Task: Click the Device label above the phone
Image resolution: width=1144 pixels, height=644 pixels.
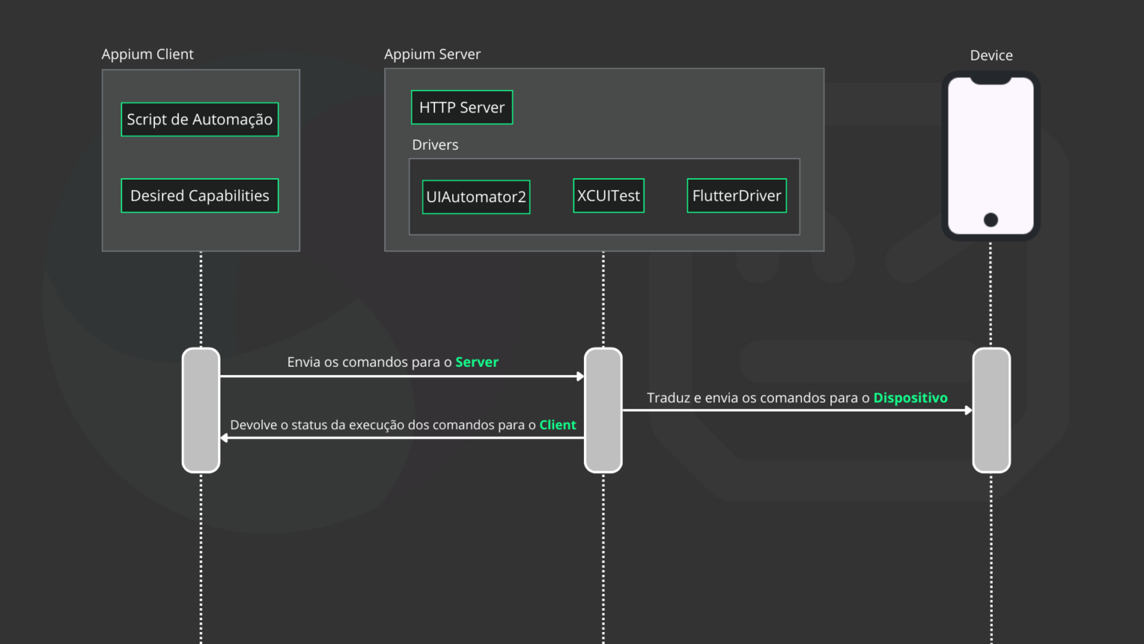Action: 991,54
